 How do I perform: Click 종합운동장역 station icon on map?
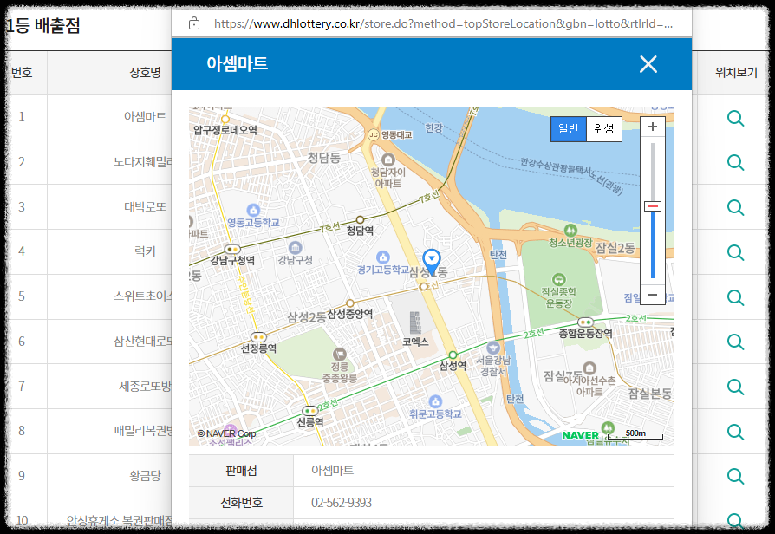pyautogui.click(x=586, y=322)
